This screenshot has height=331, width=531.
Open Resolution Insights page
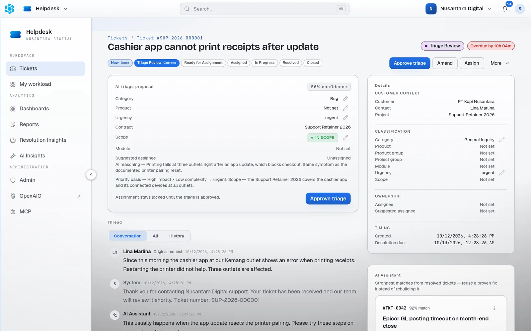[x=45, y=140]
